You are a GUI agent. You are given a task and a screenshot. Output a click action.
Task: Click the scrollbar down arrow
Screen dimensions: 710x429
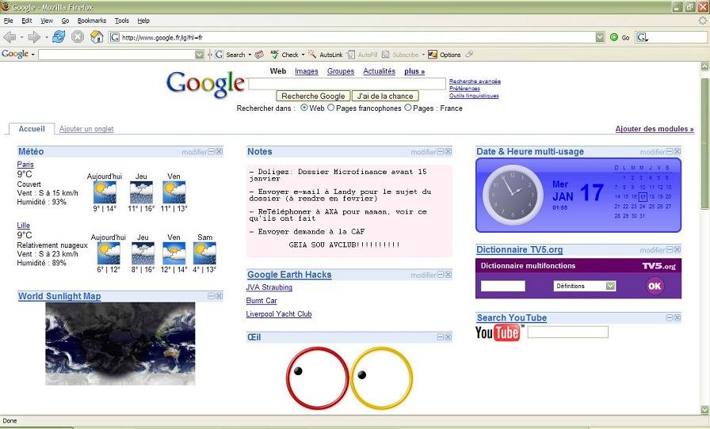click(705, 409)
